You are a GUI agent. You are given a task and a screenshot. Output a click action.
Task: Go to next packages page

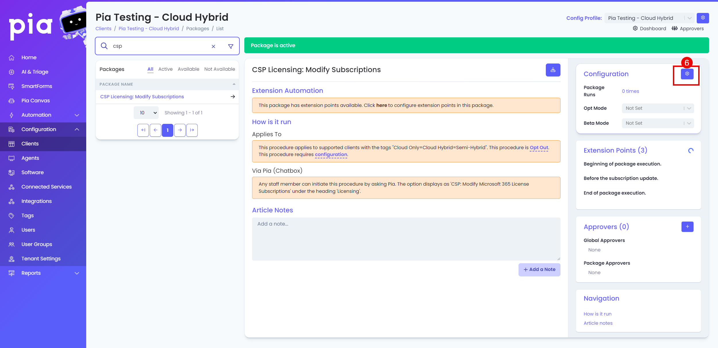(180, 130)
